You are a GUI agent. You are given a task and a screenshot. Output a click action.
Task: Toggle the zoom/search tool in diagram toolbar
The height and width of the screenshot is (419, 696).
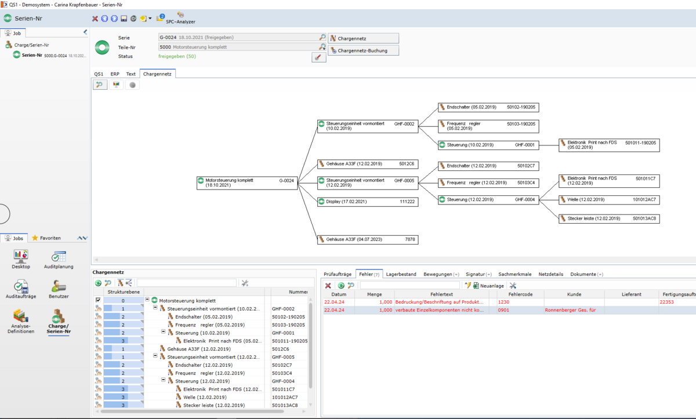point(100,85)
